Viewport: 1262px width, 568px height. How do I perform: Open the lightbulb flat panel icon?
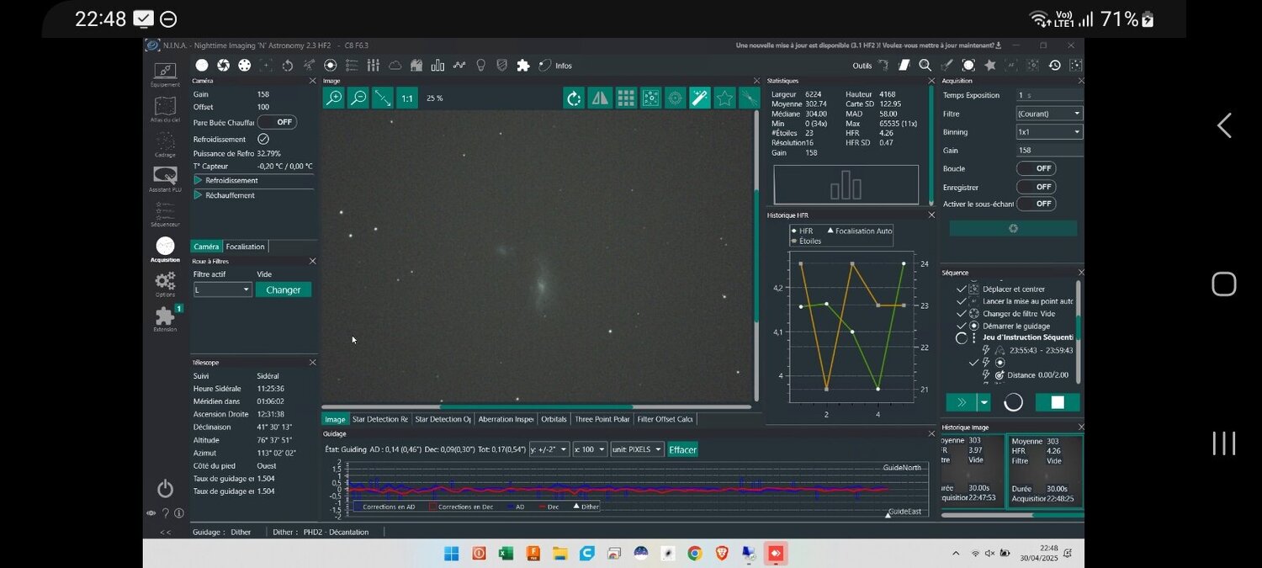pyautogui.click(x=481, y=65)
